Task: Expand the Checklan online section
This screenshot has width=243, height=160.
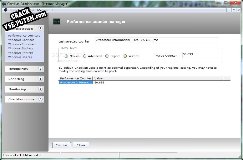Action: point(40,99)
